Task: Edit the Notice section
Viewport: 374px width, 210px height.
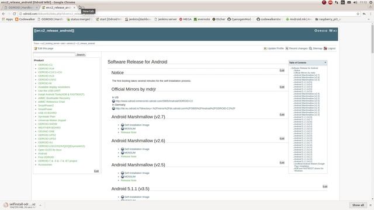Action: pyautogui.click(x=282, y=71)
